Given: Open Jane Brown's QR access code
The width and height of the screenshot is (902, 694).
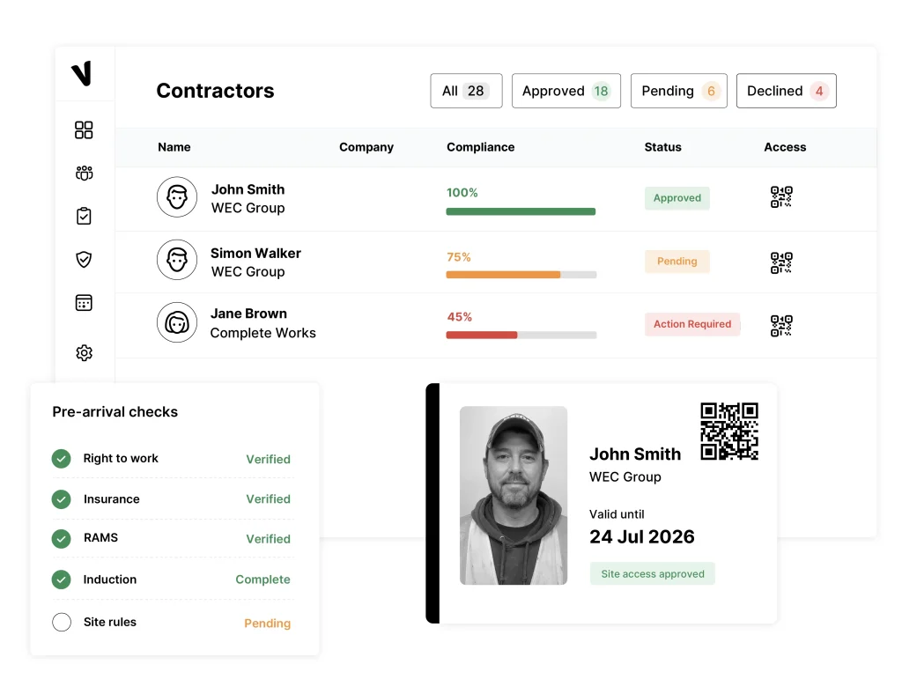Looking at the screenshot, I should click(781, 326).
